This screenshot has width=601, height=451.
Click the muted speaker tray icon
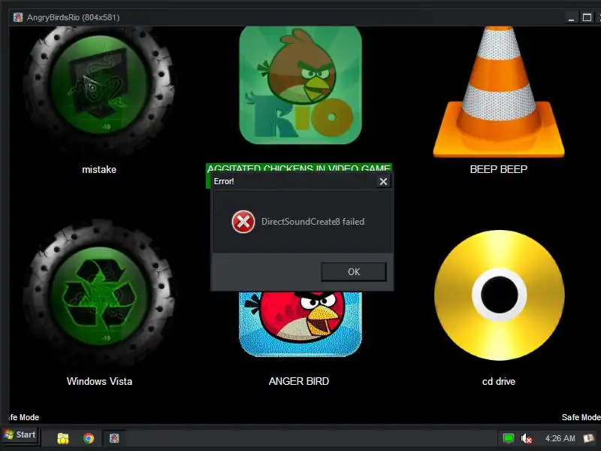click(x=527, y=438)
